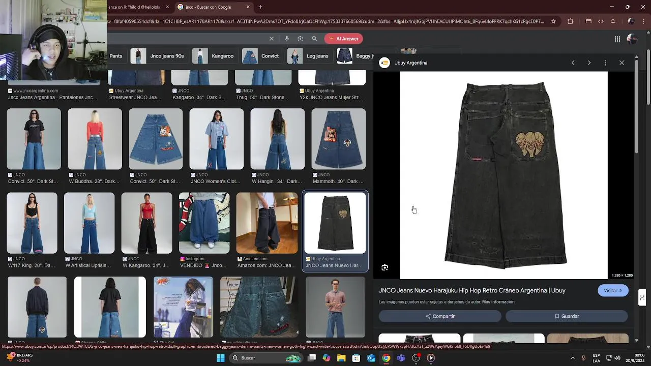Select the 'Leg jeans' filter chip
The image size is (651, 366).
coord(309,56)
